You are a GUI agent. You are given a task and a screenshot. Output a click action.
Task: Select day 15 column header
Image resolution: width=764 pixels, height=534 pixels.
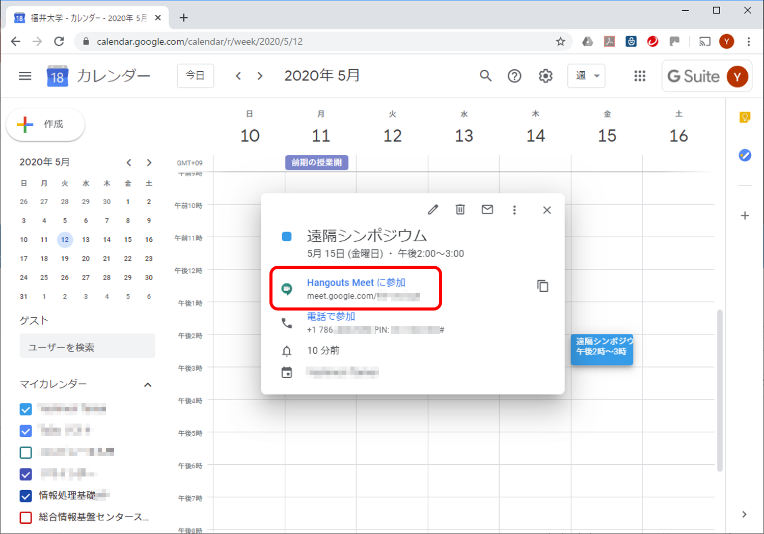[x=607, y=136]
